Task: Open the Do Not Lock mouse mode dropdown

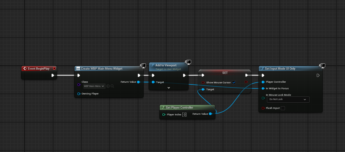Action: tap(288, 99)
